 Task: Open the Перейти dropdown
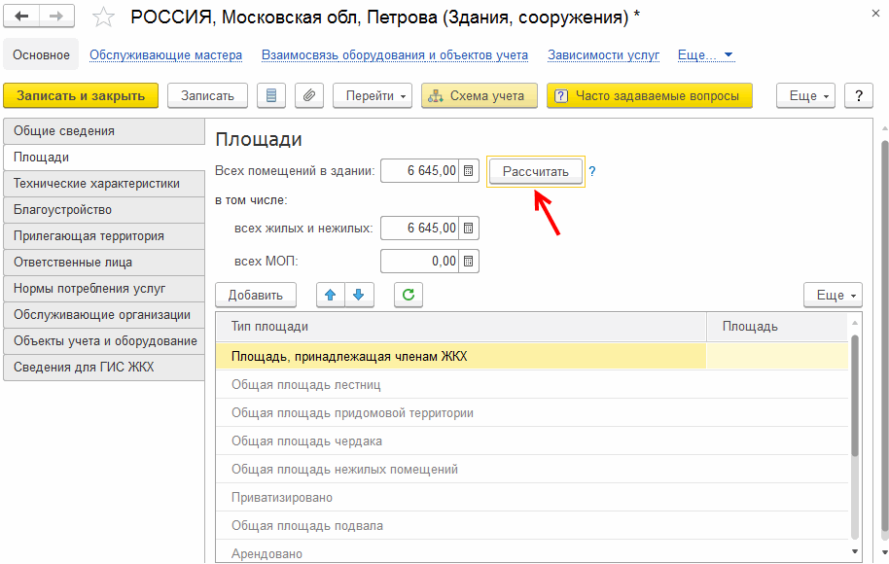[373, 96]
